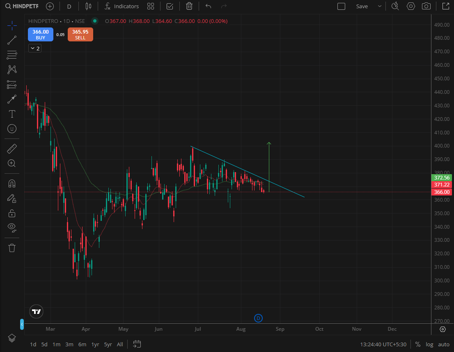This screenshot has height=352, width=454.
Task: Redo the last chart action
Action: [224, 6]
